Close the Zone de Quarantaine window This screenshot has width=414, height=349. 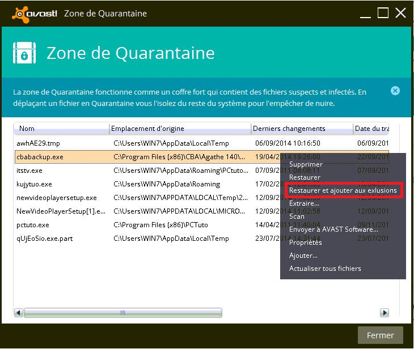click(400, 12)
